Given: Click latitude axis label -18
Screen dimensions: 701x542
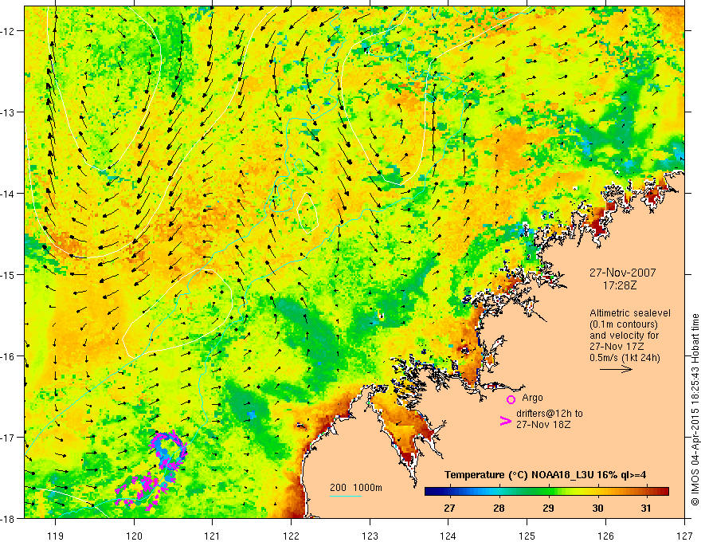Looking at the screenshot, I should [9, 518].
